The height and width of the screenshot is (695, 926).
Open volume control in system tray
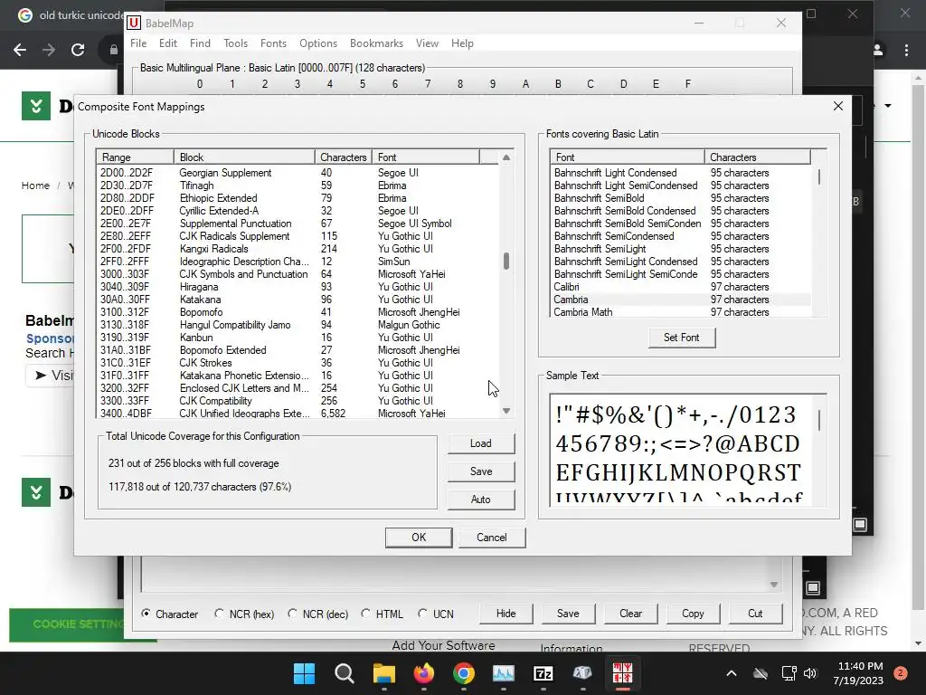pyautogui.click(x=809, y=673)
